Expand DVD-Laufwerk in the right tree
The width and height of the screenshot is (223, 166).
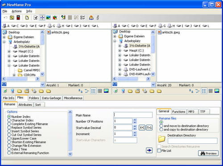coord(120,69)
